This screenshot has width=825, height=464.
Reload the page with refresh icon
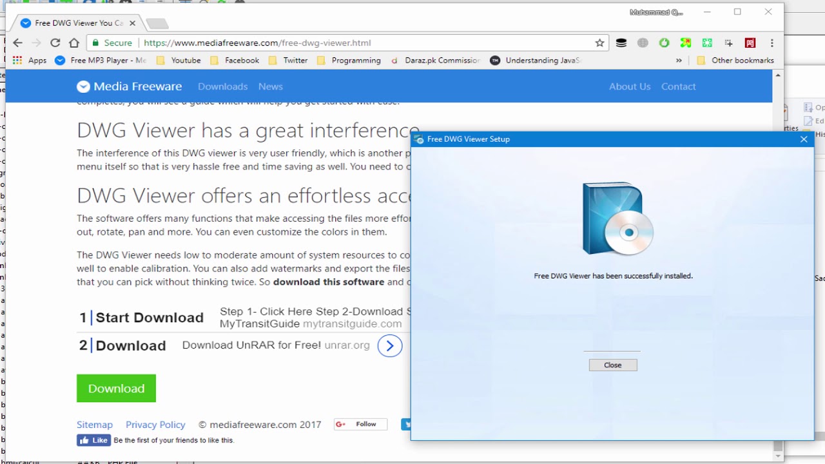pyautogui.click(x=55, y=43)
